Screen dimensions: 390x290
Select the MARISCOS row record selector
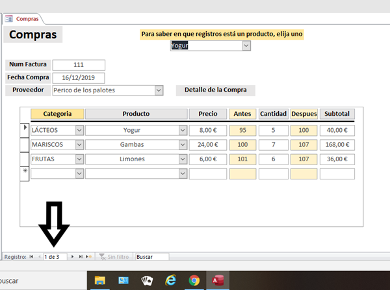tap(25, 145)
